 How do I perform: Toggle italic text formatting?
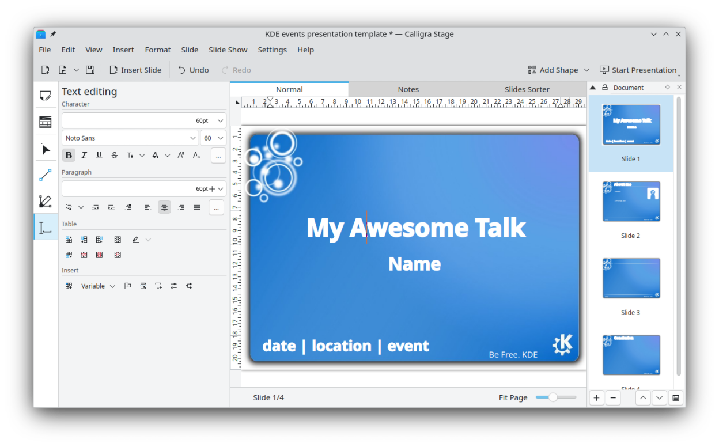(84, 155)
